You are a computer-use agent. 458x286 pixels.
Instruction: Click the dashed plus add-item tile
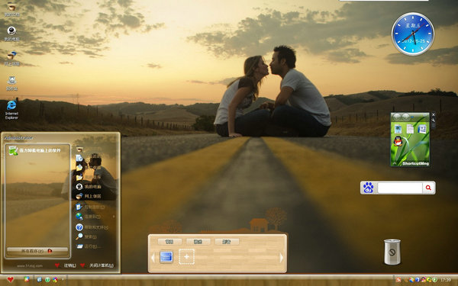tap(187, 257)
